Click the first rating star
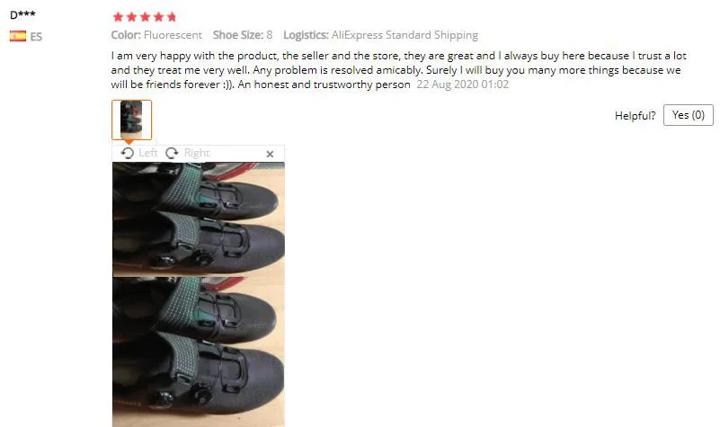Image resolution: width=720 pixels, height=427 pixels. click(118, 17)
